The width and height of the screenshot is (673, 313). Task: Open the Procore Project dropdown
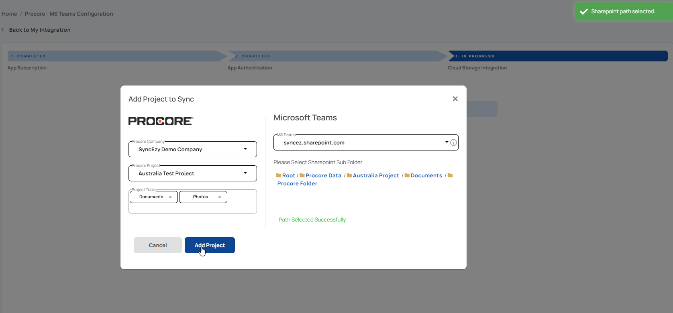click(193, 173)
